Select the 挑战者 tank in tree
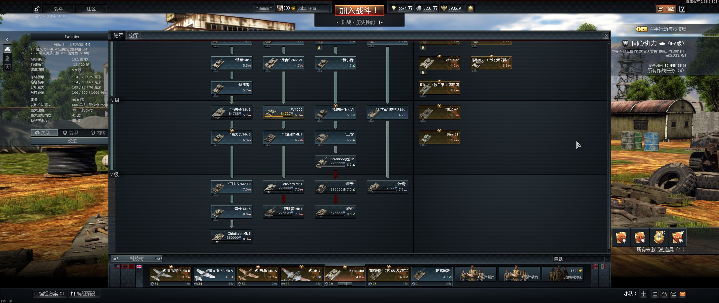The height and width of the screenshot is (303, 719). 231,88
